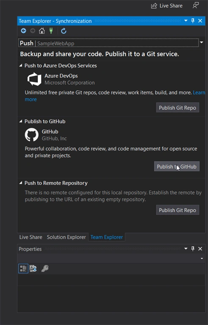Go back in Team Explorer
The image size is (208, 325).
point(23,31)
